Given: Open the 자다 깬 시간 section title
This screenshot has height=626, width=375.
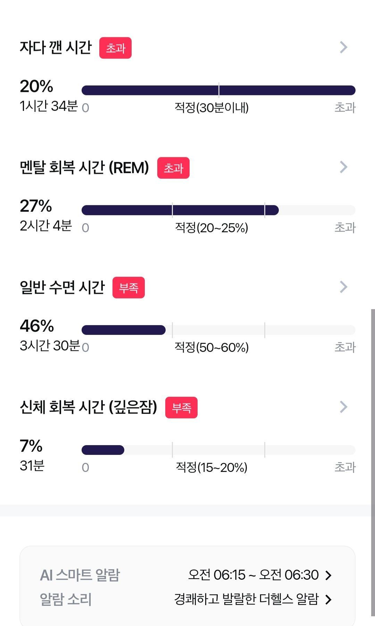Looking at the screenshot, I should click(x=56, y=47).
